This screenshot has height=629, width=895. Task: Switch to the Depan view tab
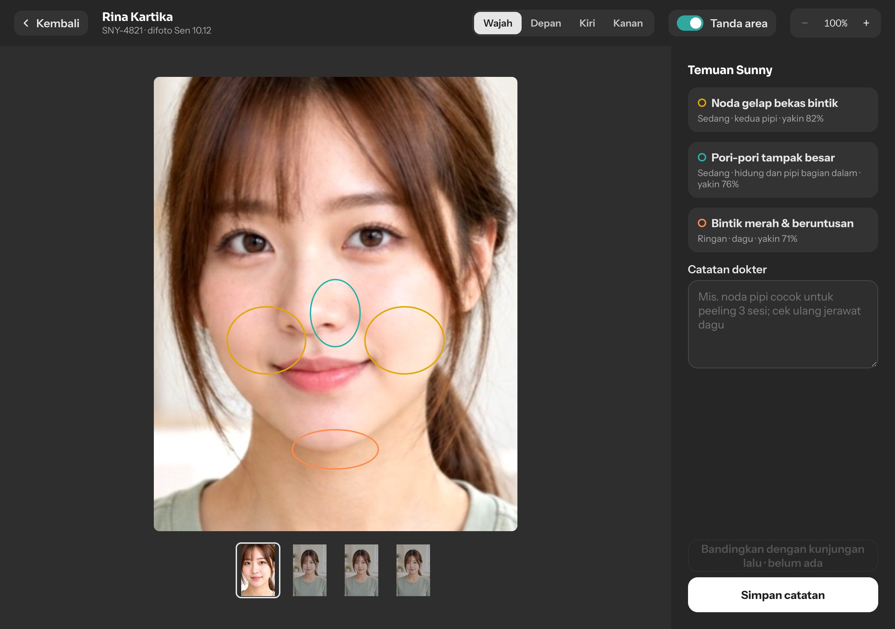545,23
